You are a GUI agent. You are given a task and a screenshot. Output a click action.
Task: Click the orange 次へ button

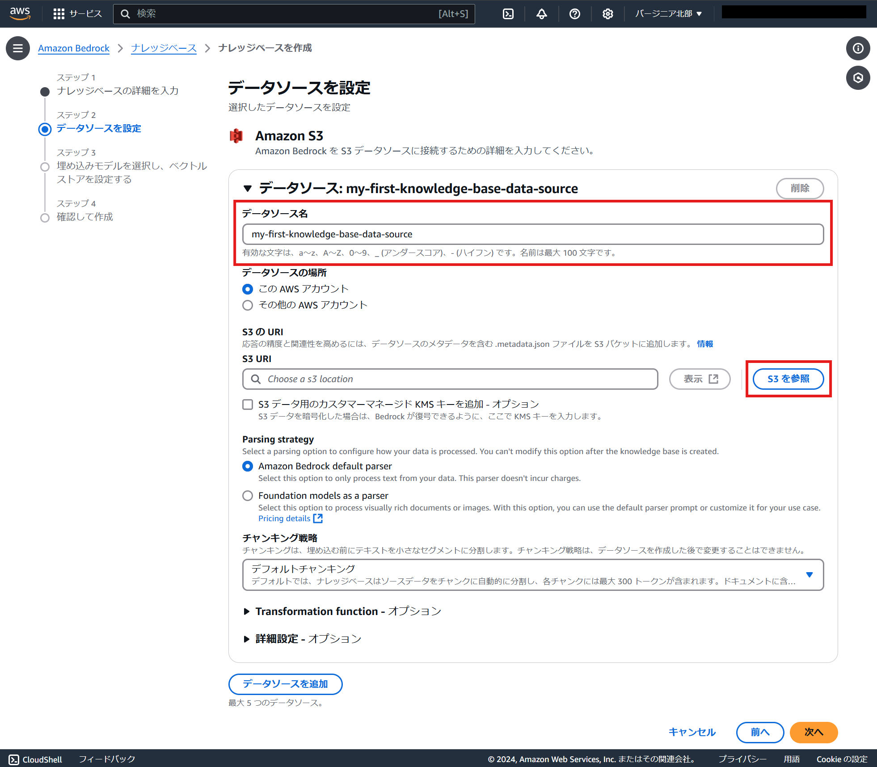click(x=814, y=732)
